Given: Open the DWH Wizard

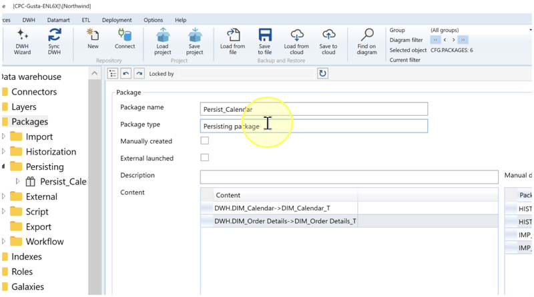Looking at the screenshot, I should (22, 41).
